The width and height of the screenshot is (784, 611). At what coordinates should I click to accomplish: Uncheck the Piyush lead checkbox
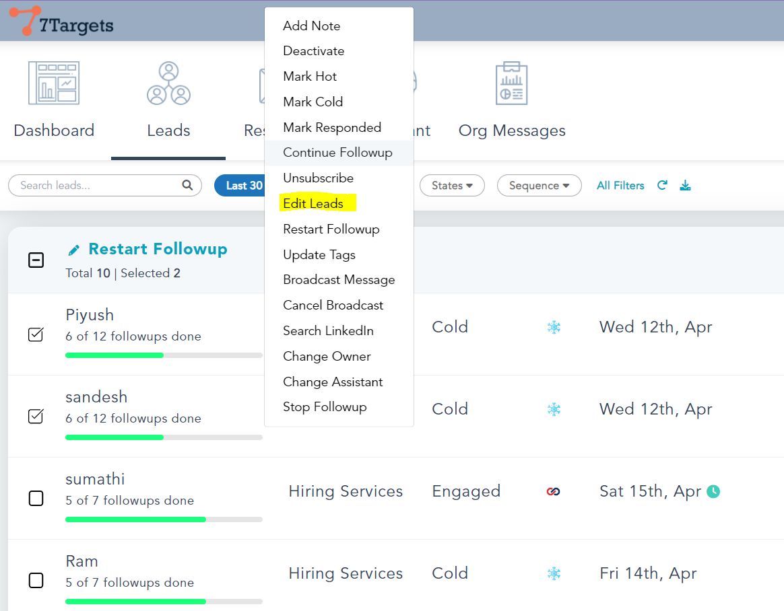[x=36, y=334]
